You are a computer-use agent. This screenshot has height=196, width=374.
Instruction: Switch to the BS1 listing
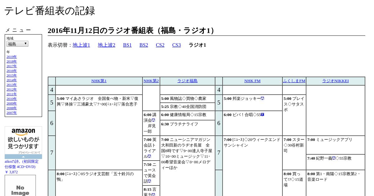pyautogui.click(x=127, y=45)
